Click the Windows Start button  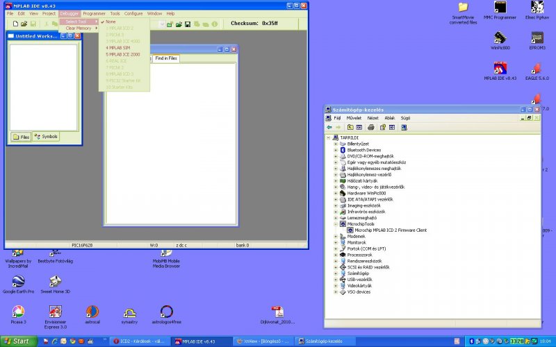pos(19,341)
